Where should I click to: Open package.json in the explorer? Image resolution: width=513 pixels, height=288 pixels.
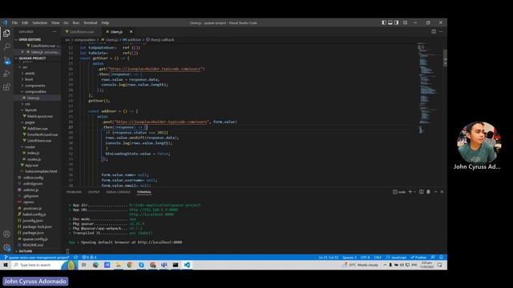33,233
